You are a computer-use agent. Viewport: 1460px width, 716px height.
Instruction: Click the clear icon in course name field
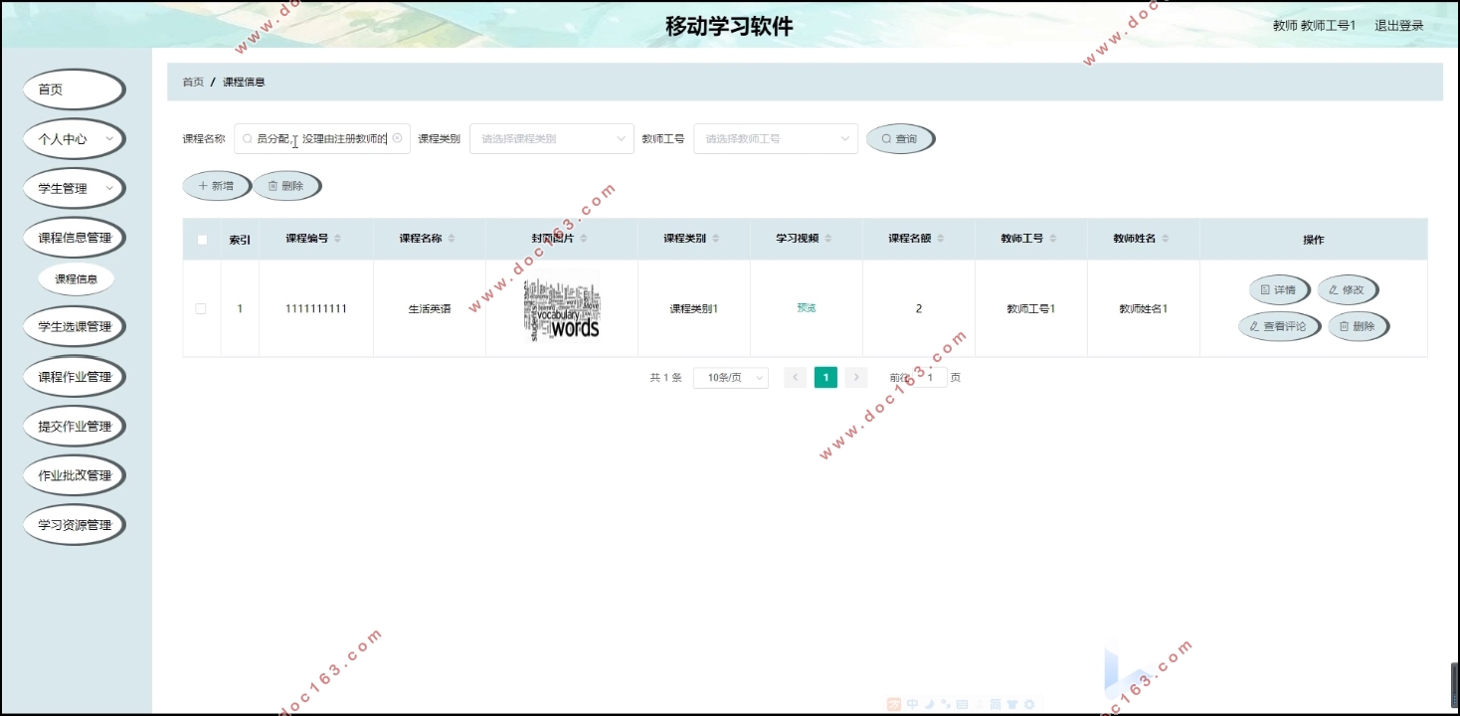397,139
